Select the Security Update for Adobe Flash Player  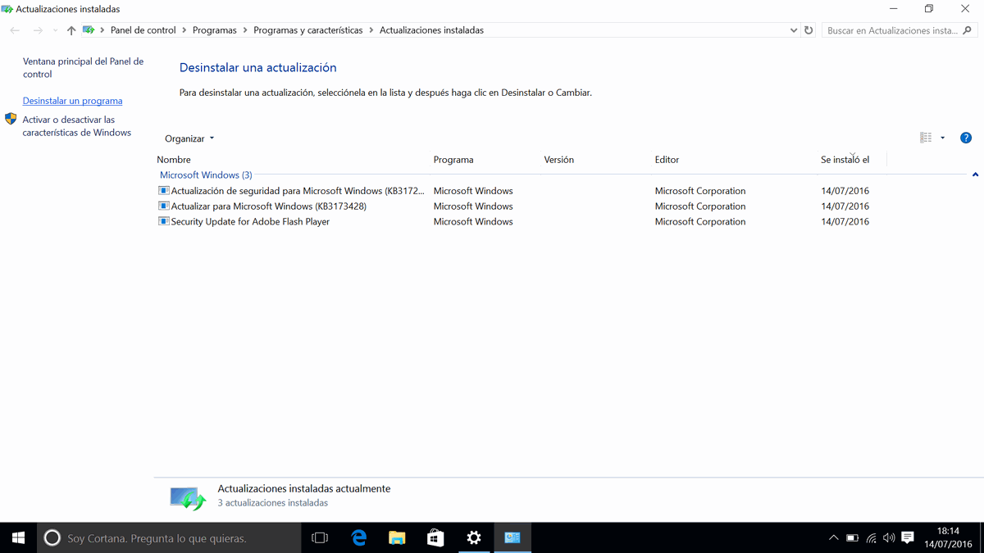point(250,222)
